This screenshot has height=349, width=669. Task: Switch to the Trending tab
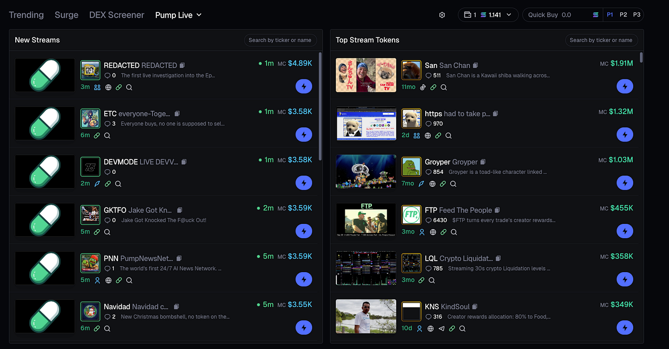click(x=26, y=15)
